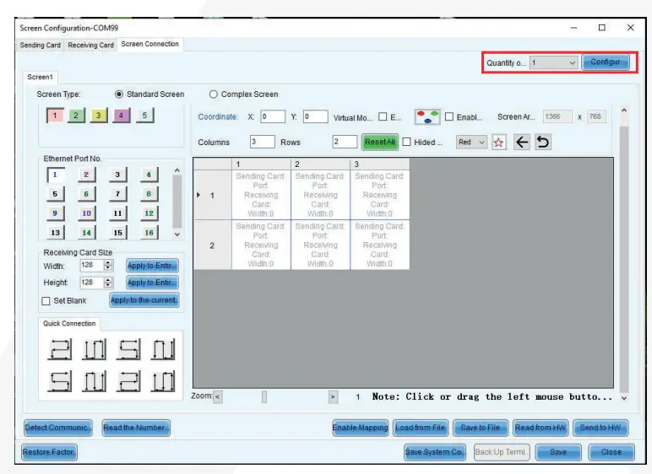Increase receiving card Width with spinner
Image resolution: width=652 pixels, height=474 pixels.
tap(108, 262)
